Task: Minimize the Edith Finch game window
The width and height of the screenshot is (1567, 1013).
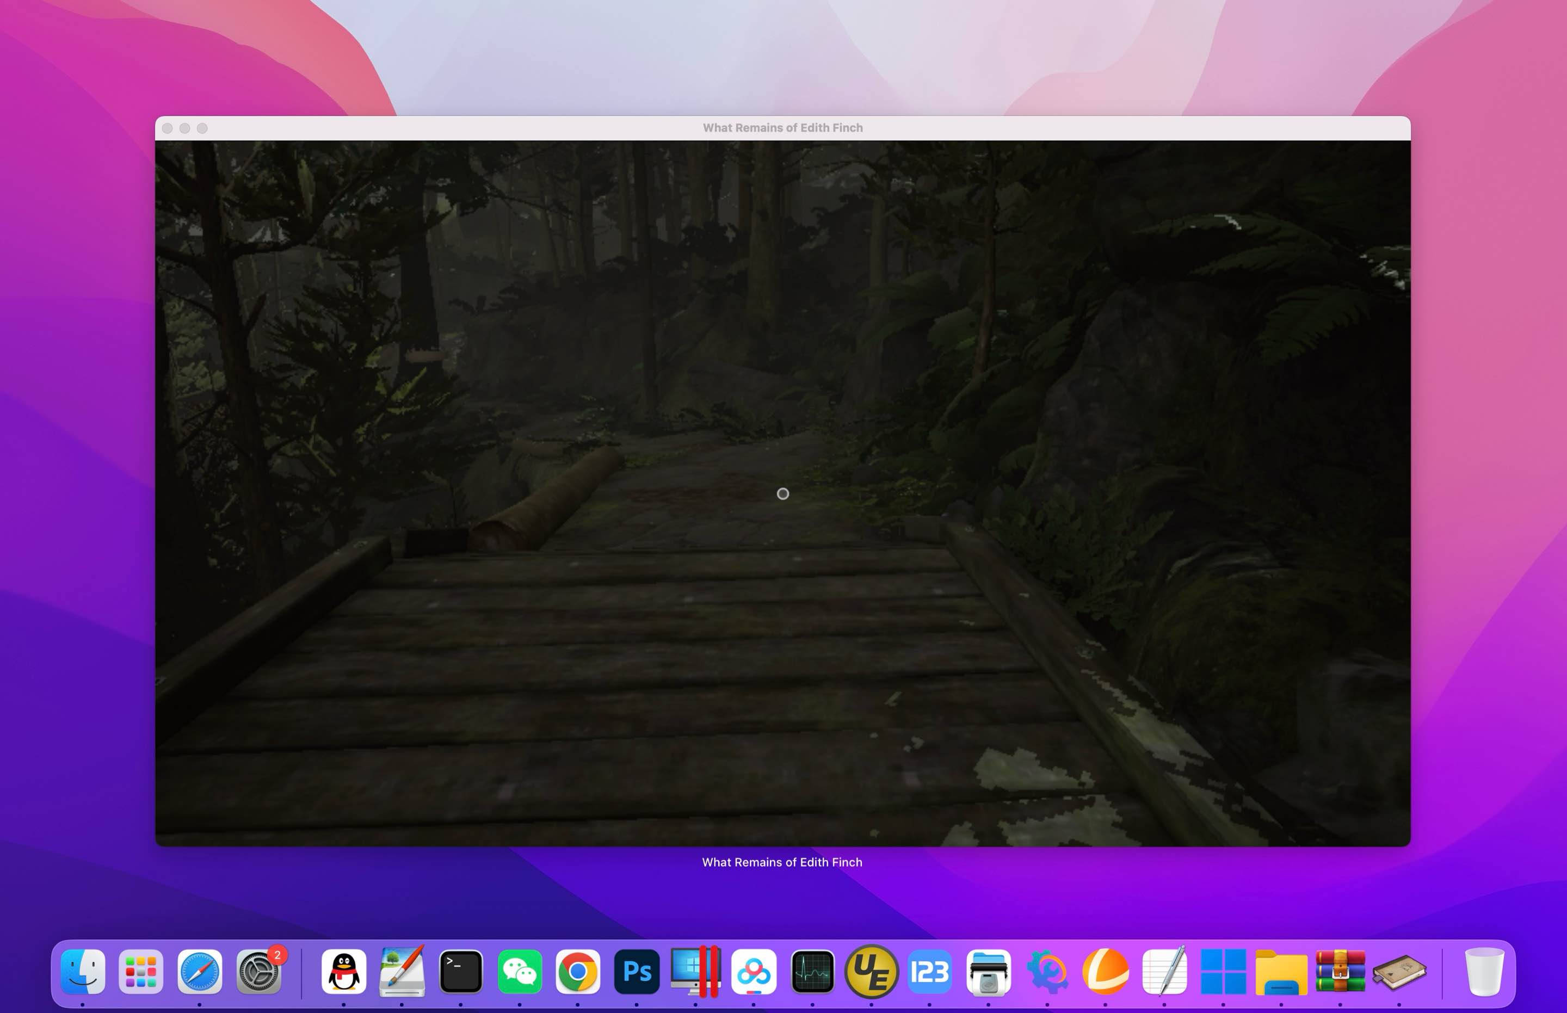Action: point(185,128)
